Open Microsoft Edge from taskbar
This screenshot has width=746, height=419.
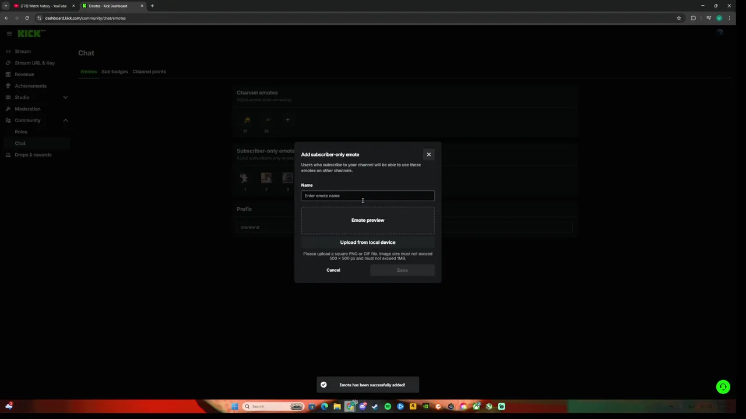tap(325, 406)
